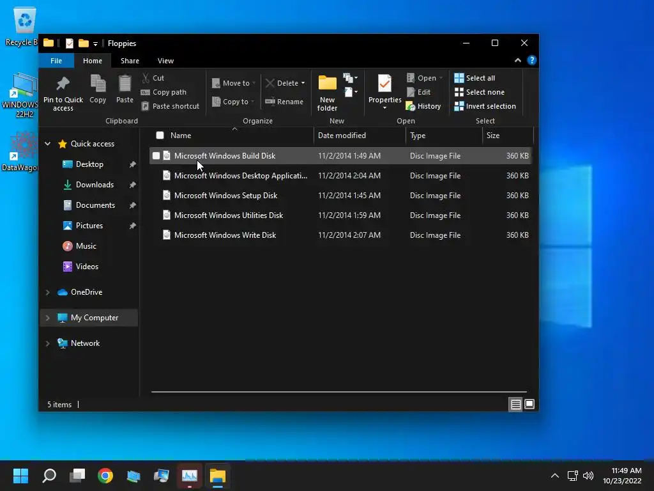Rename the selected file
This screenshot has height=491, width=654.
(x=284, y=102)
